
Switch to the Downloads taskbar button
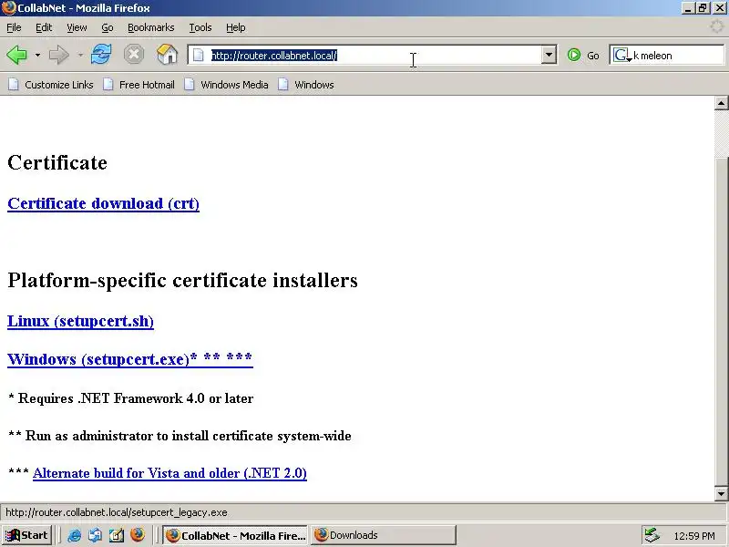pos(384,535)
